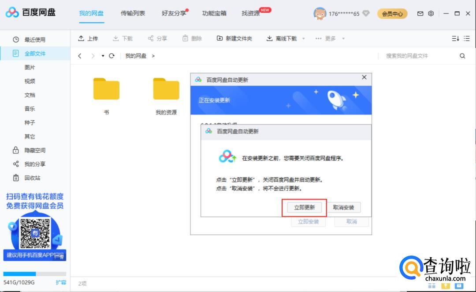Click the QR code promotion image

(x=35, y=234)
